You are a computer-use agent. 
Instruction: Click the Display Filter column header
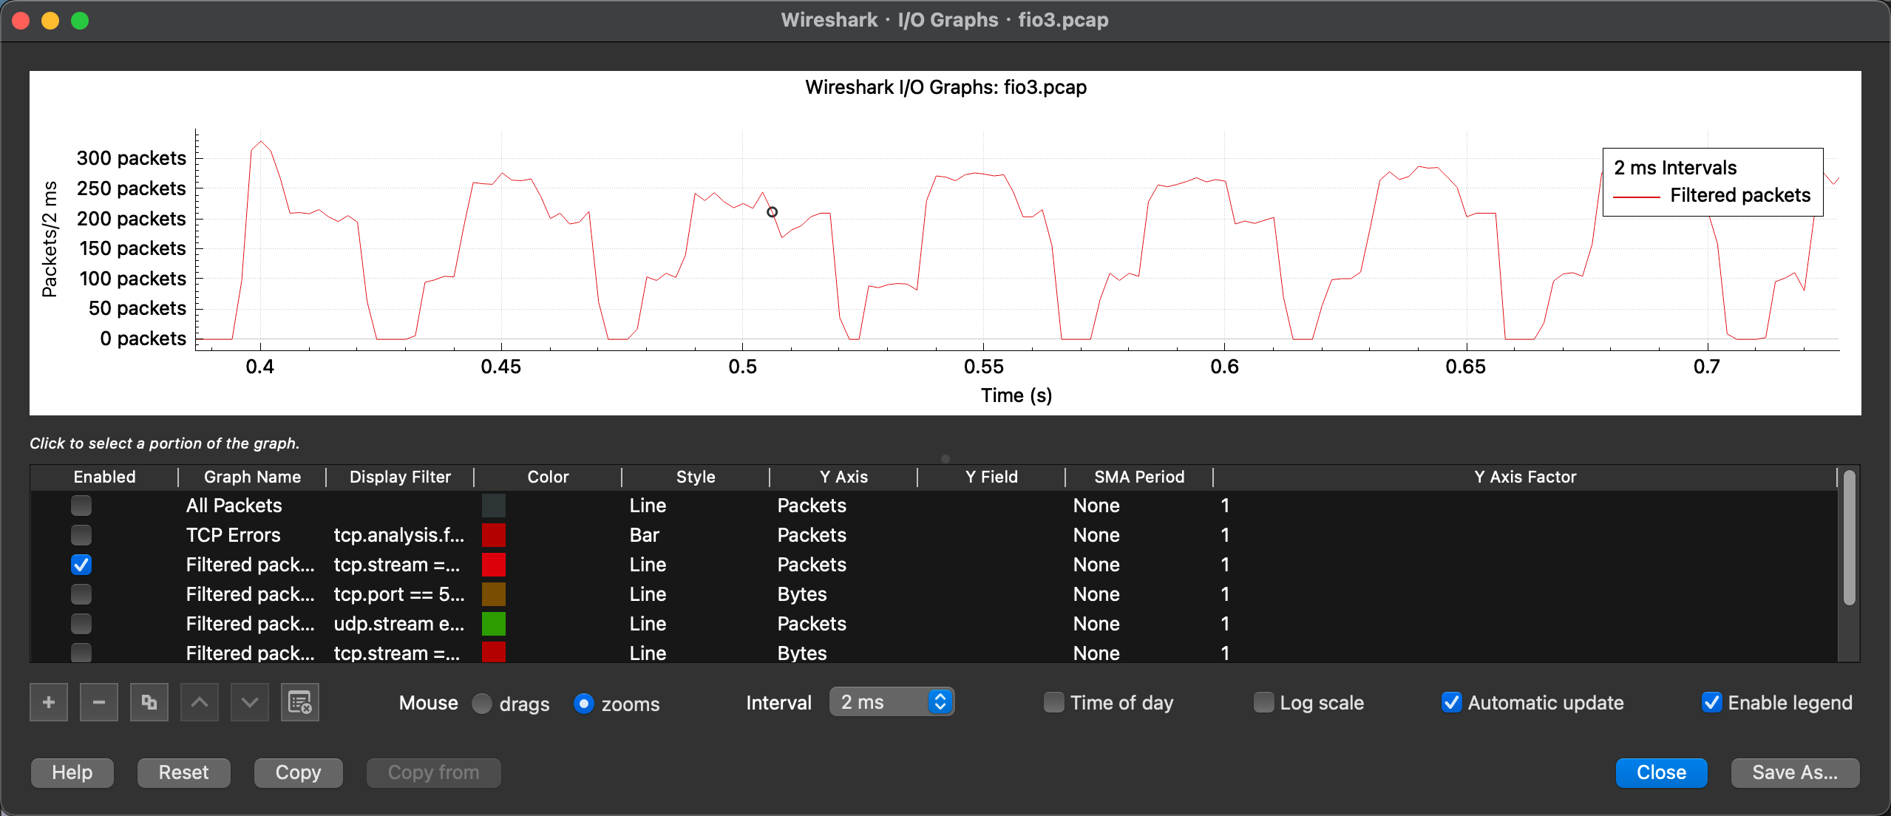click(400, 477)
